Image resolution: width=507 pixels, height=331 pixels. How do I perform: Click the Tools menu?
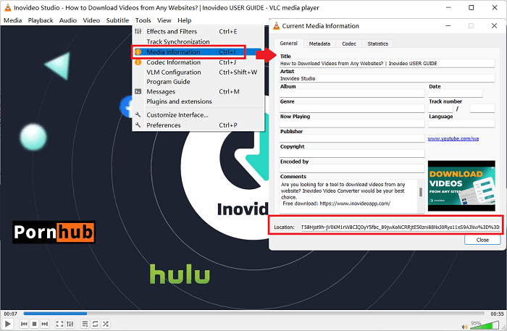click(143, 20)
